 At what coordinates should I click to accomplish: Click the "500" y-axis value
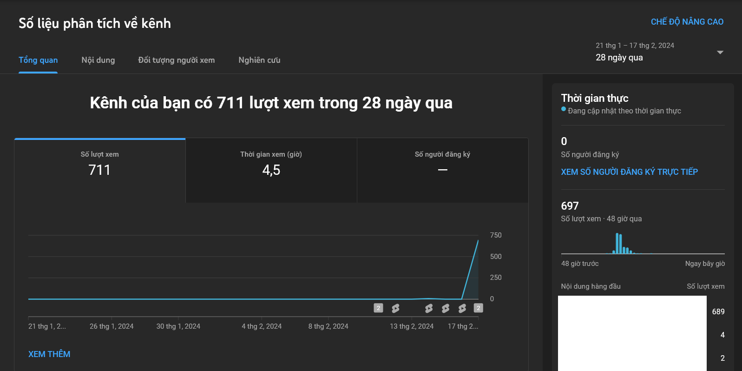[x=496, y=257]
